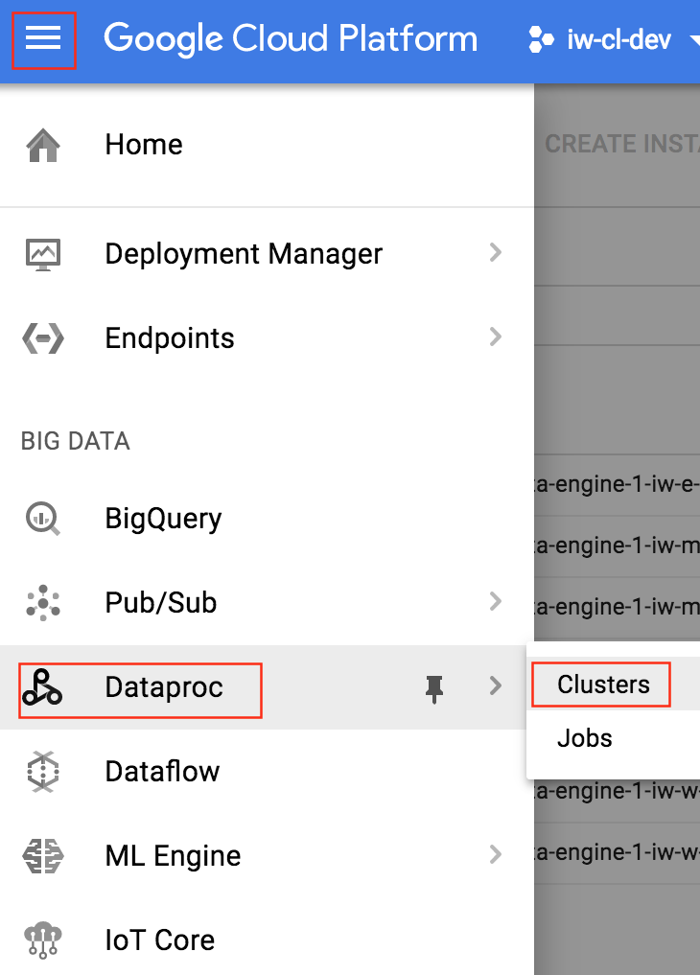Expand the ML Engine submenu chevron
The height and width of the screenshot is (975, 700).
tap(496, 854)
